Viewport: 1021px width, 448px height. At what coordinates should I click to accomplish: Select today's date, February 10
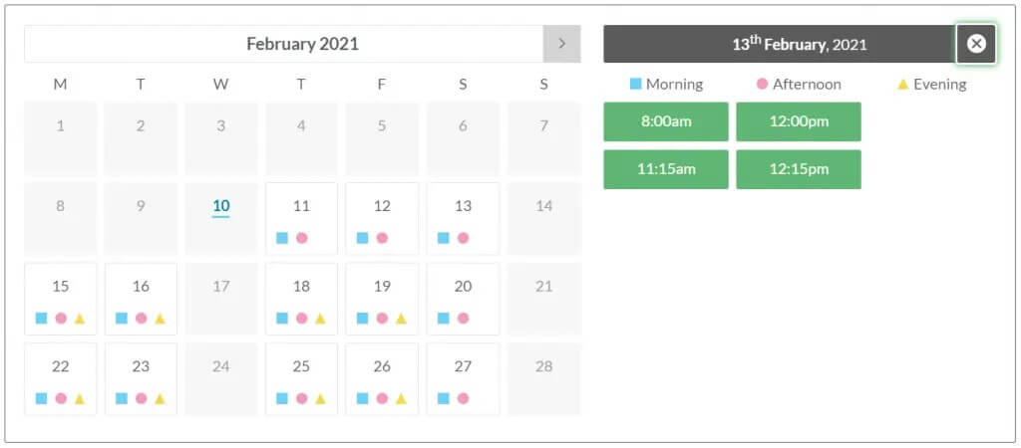[221, 207]
